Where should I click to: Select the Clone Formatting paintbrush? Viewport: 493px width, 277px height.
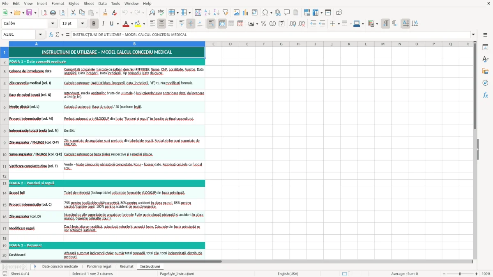tap(106, 13)
